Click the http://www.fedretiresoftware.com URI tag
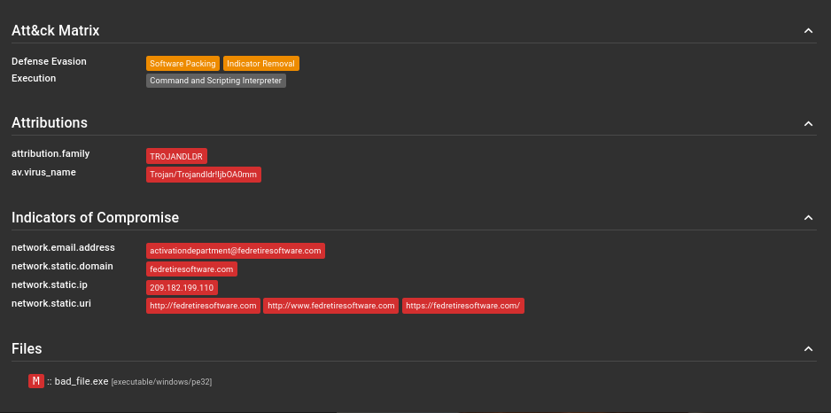The height and width of the screenshot is (413, 831). [330, 306]
